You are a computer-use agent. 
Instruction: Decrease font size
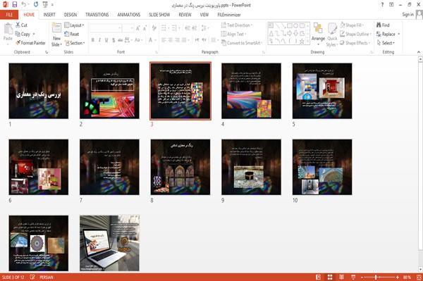pyautogui.click(x=145, y=28)
